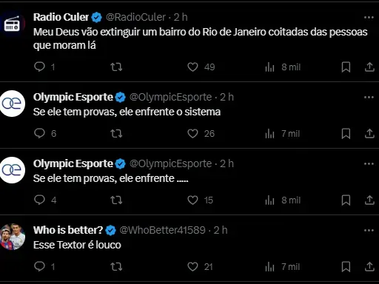Repost the tweet with 6 replies
Viewport: 379px width, 284px height.
(x=116, y=134)
